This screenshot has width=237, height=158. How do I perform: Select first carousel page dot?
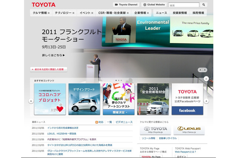pyautogui.click(x=116, y=80)
